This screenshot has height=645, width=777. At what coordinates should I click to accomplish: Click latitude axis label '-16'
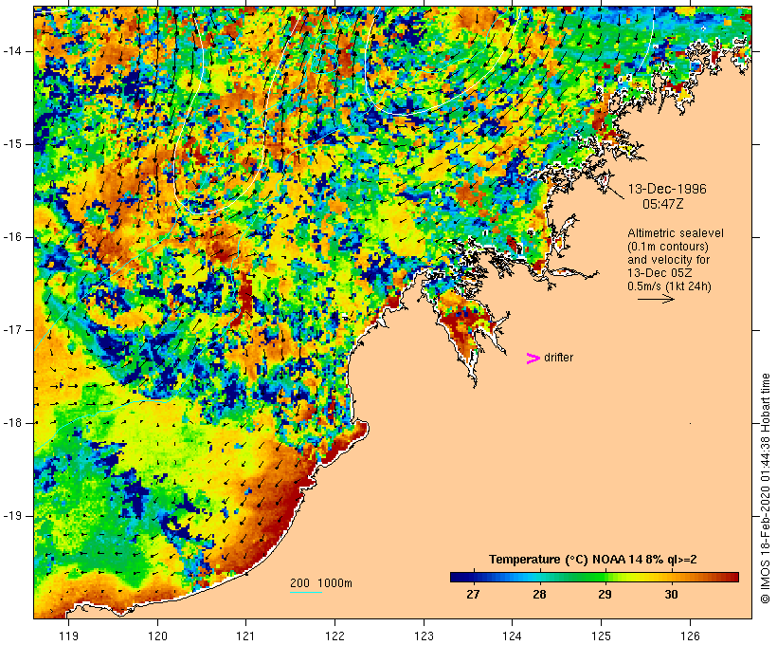[12, 237]
